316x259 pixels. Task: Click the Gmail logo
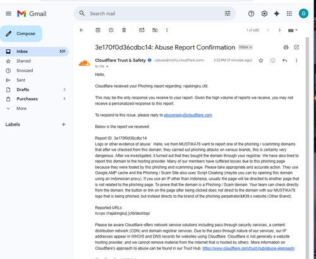tap(32, 14)
